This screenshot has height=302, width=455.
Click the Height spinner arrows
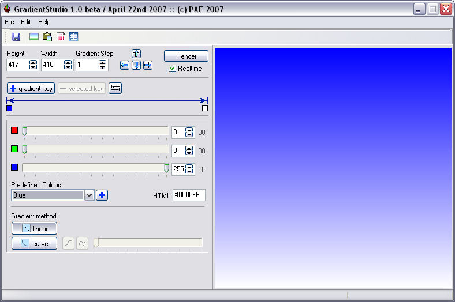(x=33, y=65)
